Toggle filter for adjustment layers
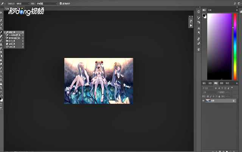 [219, 88]
